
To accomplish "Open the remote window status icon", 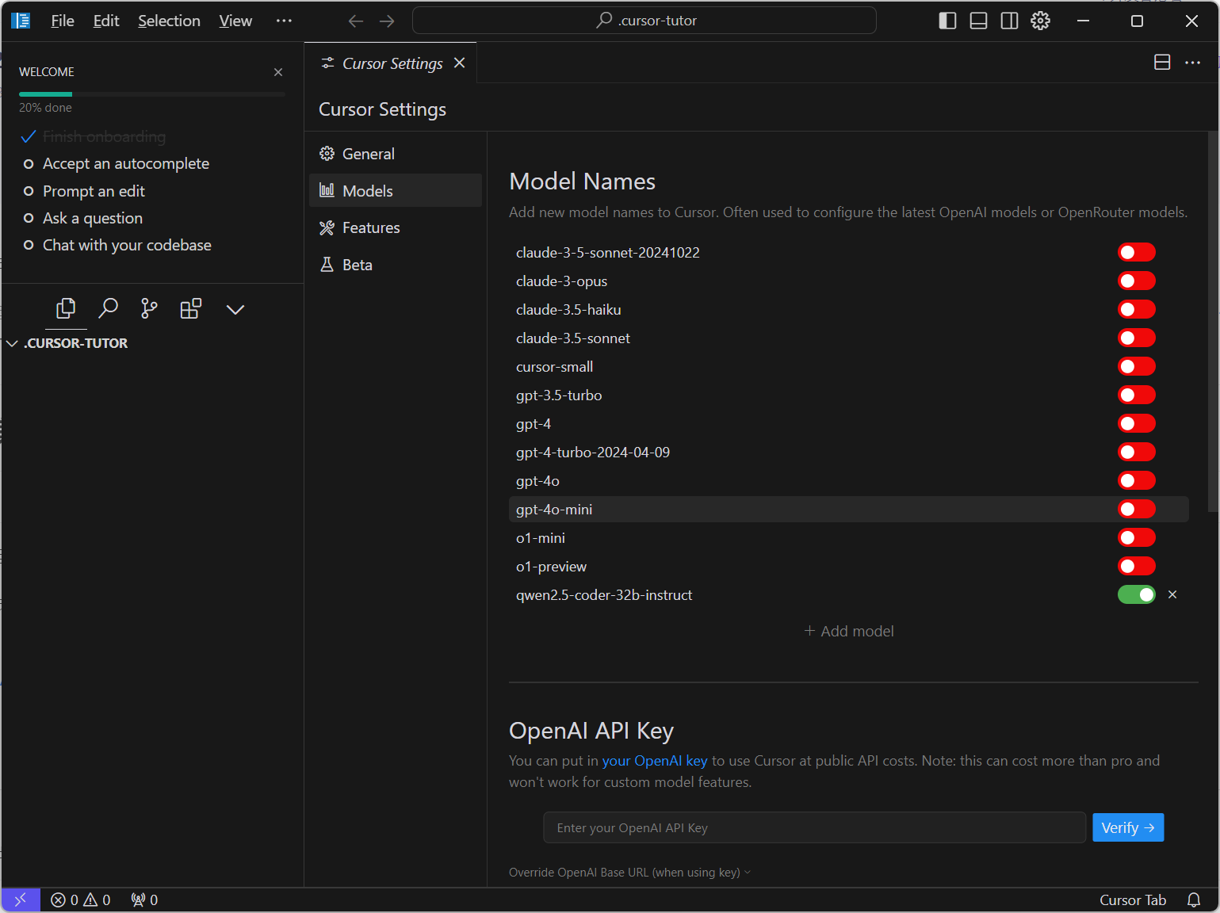I will (x=21, y=900).
